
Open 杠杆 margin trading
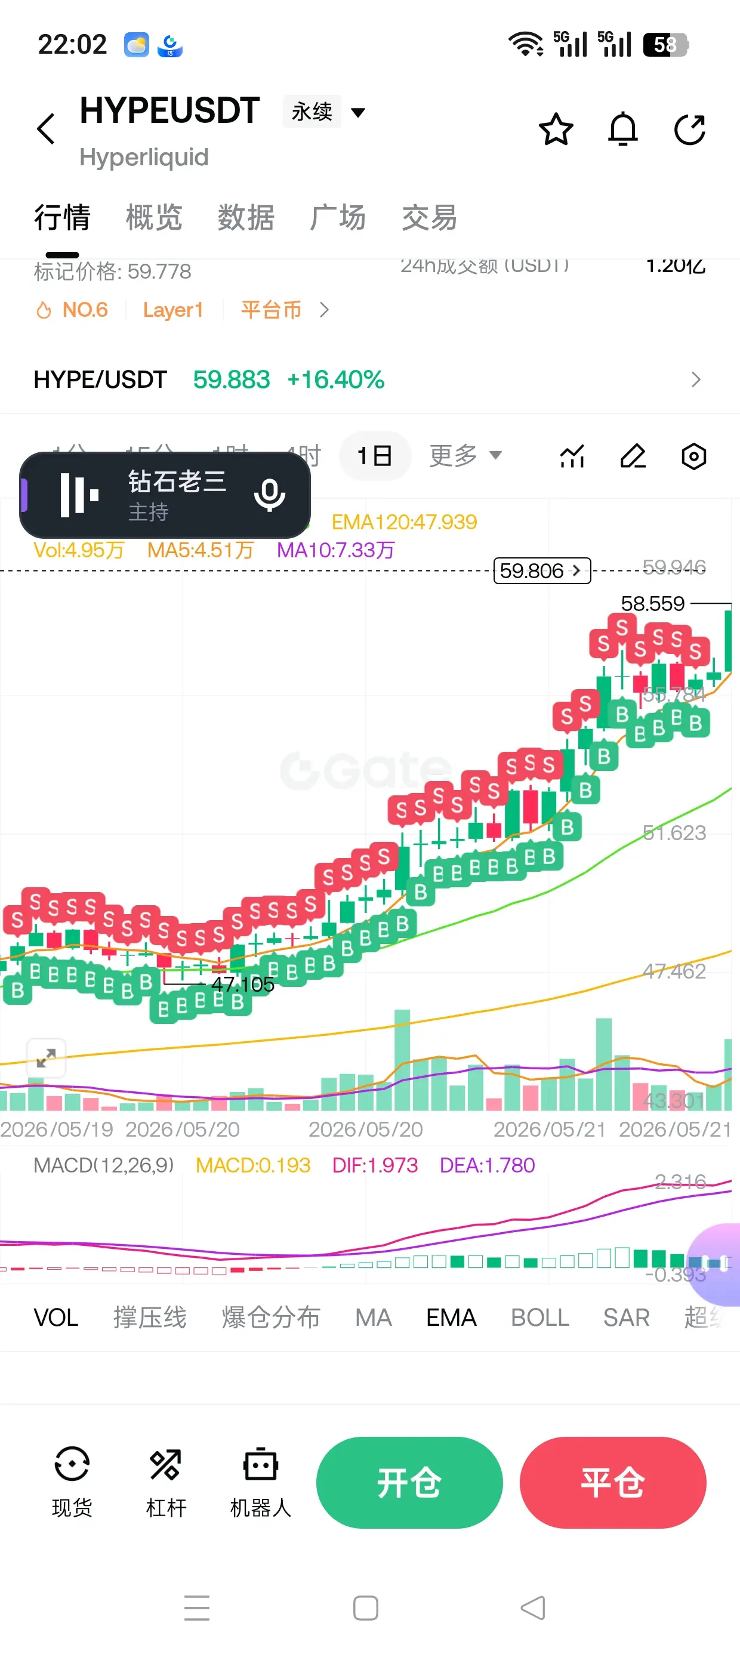click(x=166, y=1483)
